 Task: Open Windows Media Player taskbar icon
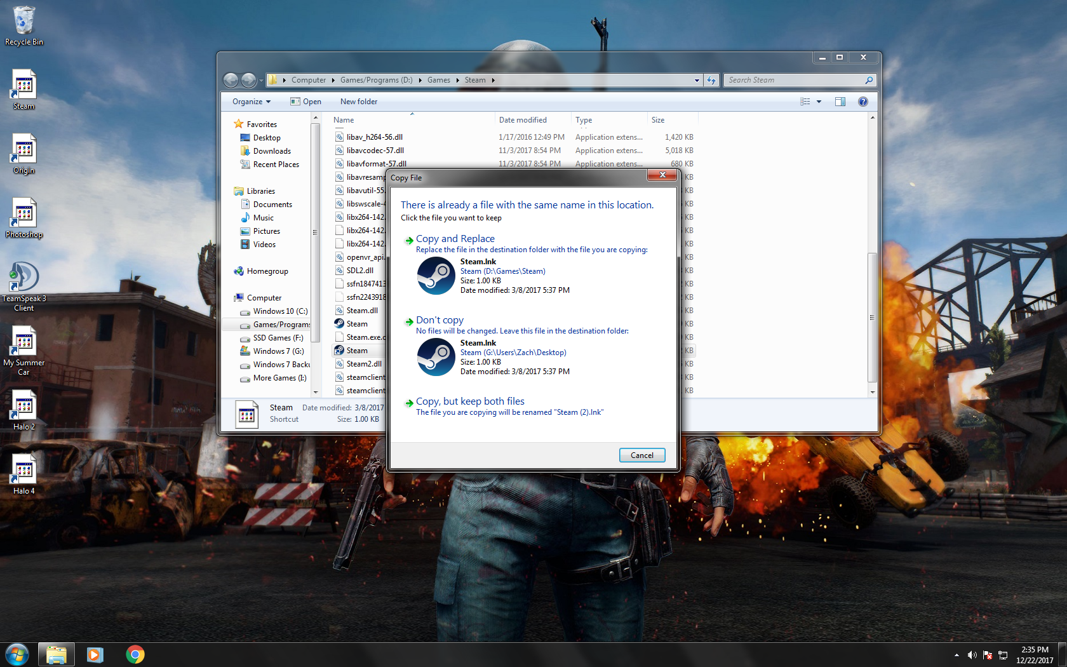pos(95,654)
